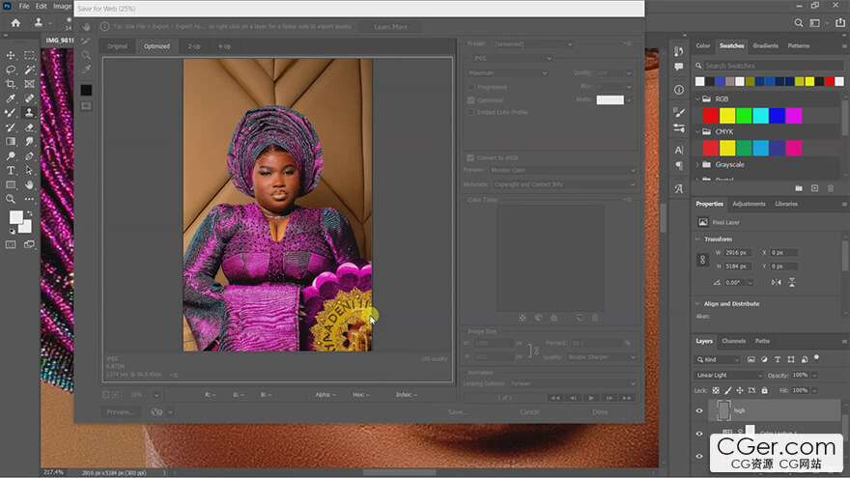The height and width of the screenshot is (478, 850).
Task: Choose the Type tool
Action: (11, 170)
